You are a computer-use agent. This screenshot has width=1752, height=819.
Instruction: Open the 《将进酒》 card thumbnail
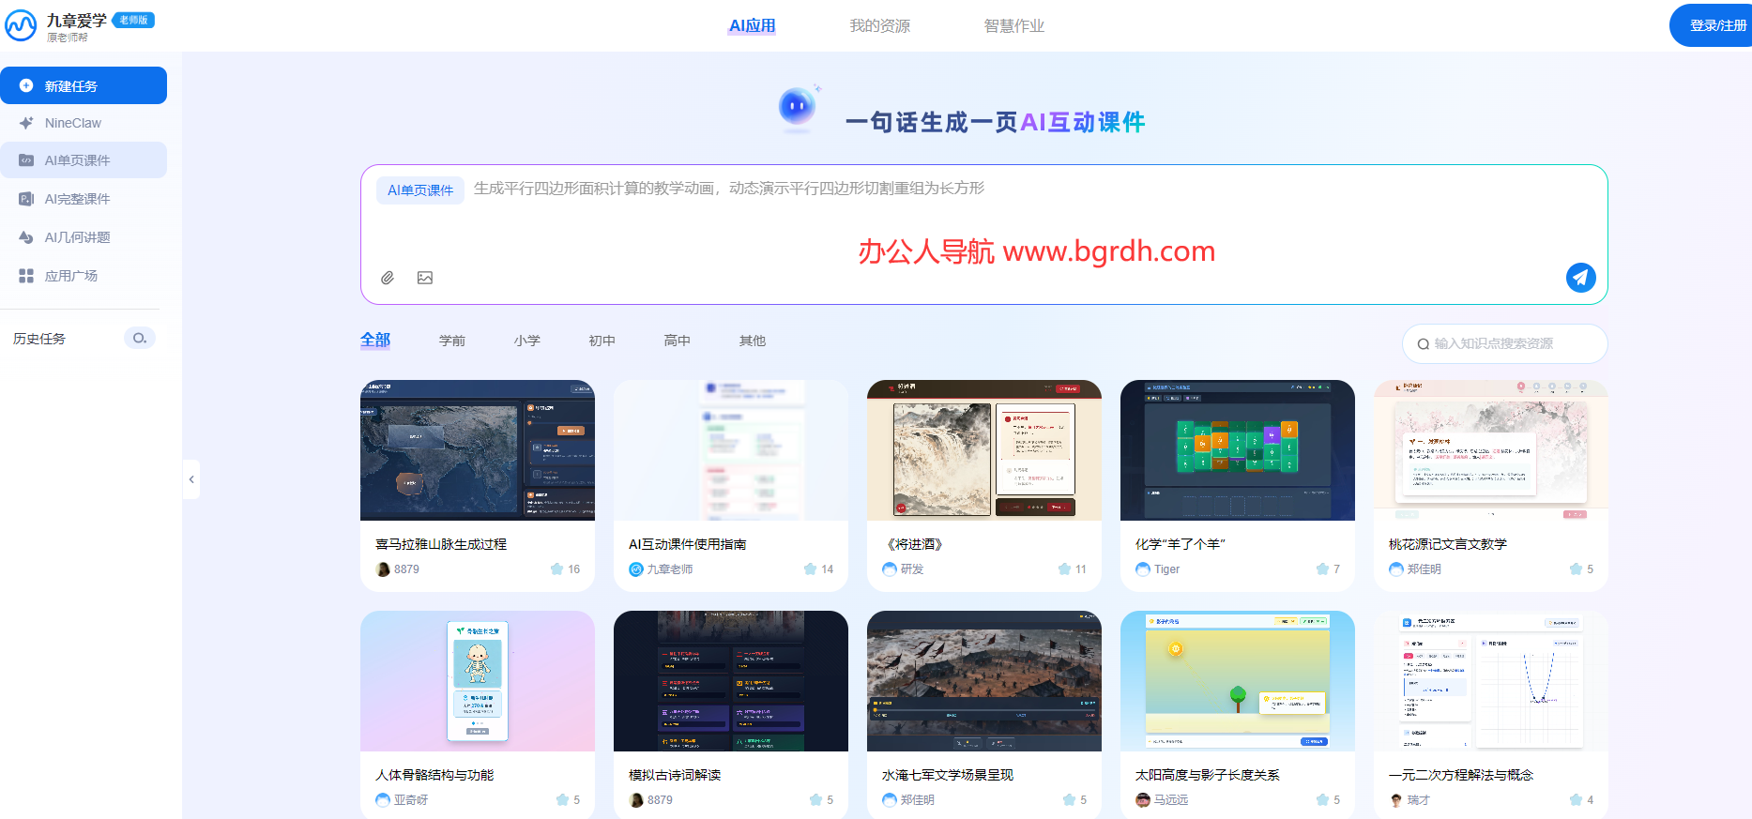click(x=984, y=450)
